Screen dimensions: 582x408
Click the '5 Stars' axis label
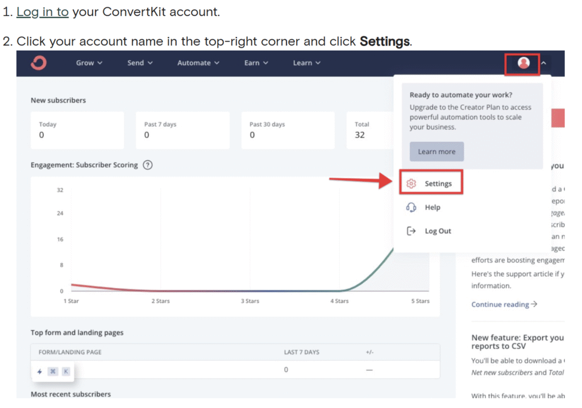(x=420, y=301)
